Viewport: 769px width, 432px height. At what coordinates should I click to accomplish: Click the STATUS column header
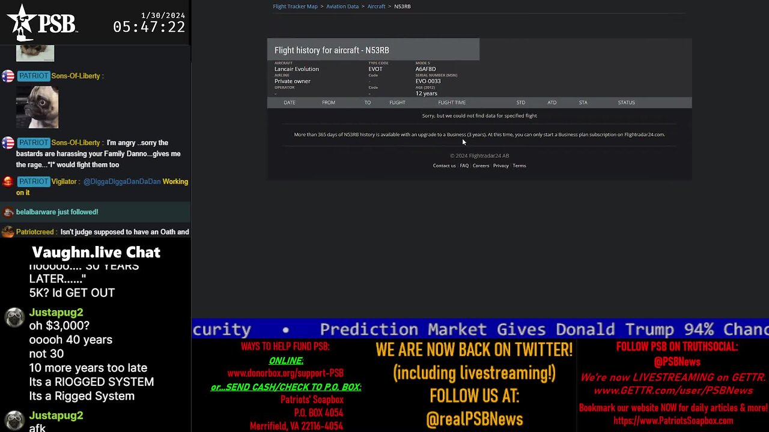(627, 103)
